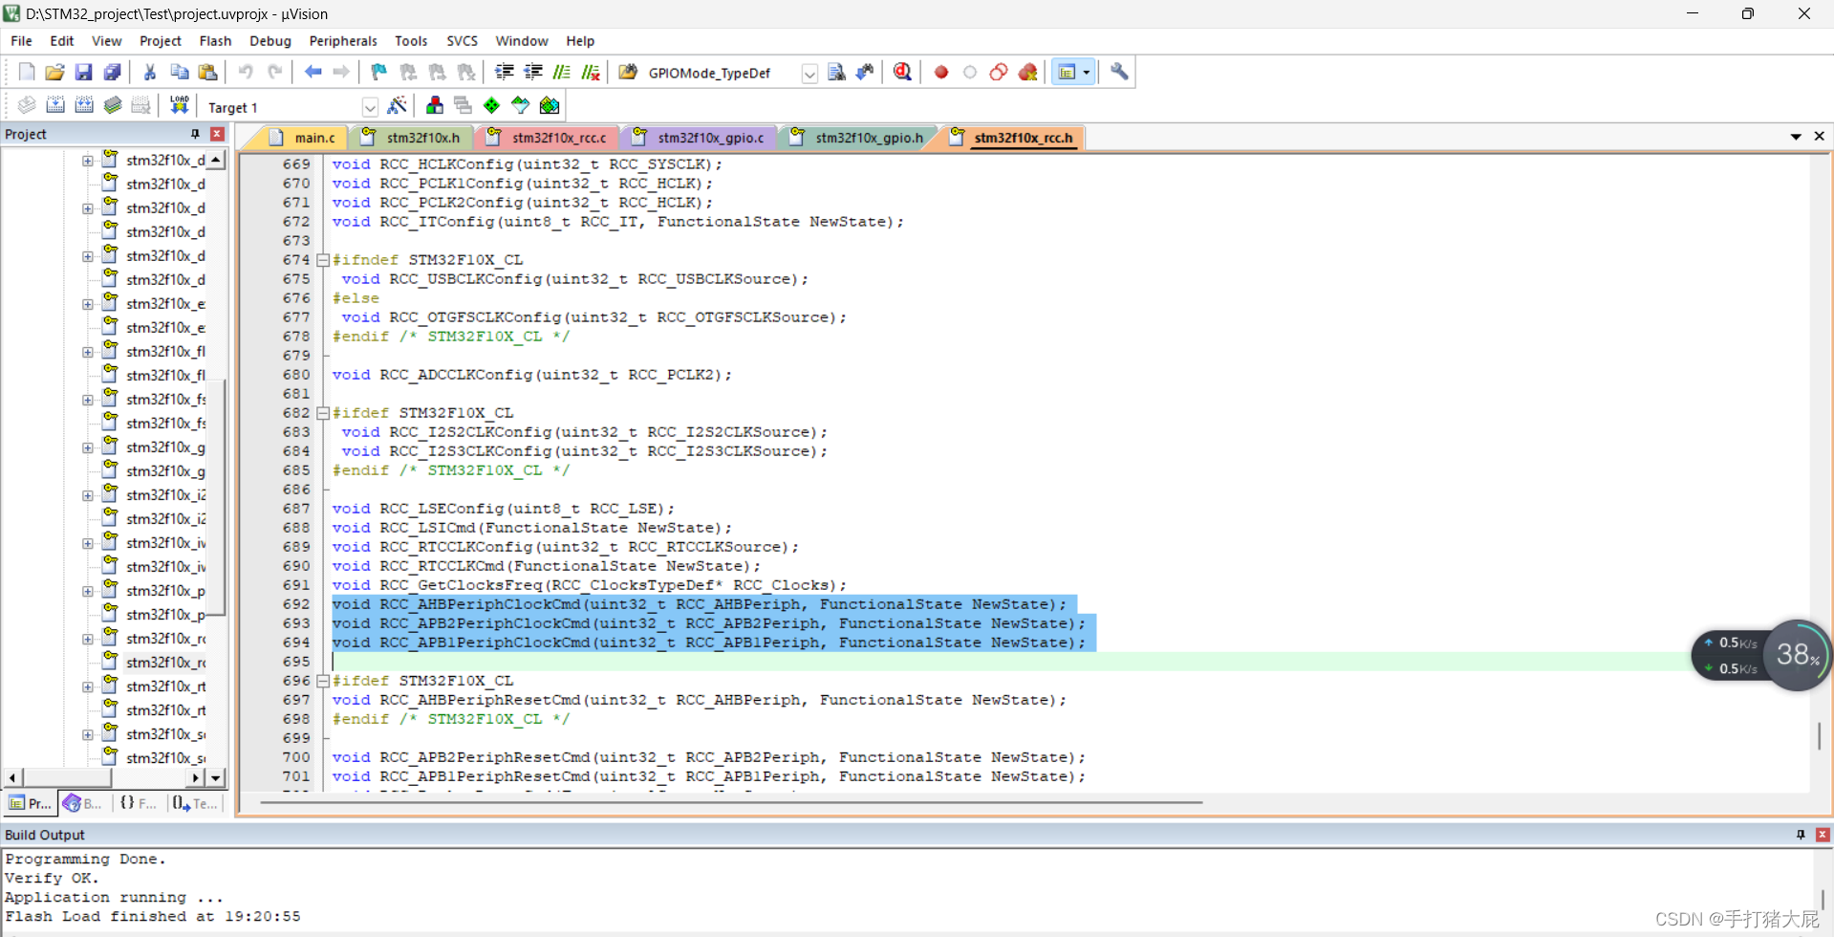Disable all breakpoints icon
The image size is (1834, 937).
999,72
